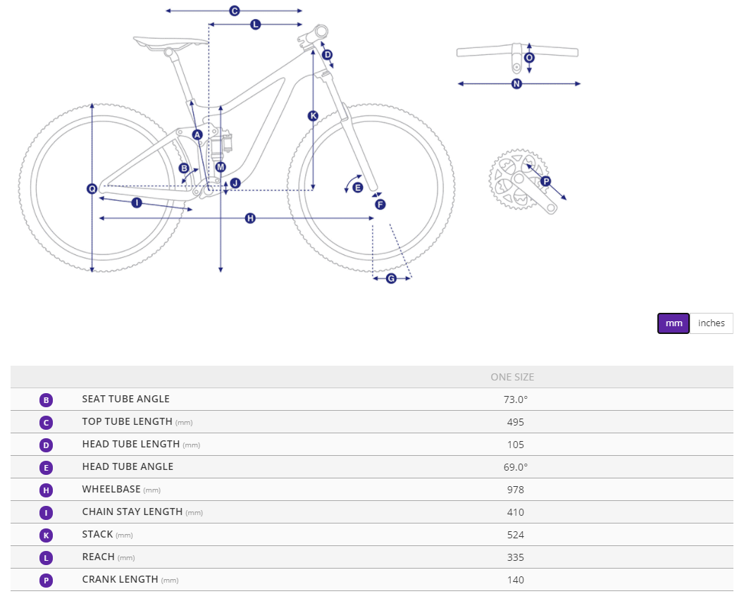Click the K icon in the Stack row

[46, 535]
